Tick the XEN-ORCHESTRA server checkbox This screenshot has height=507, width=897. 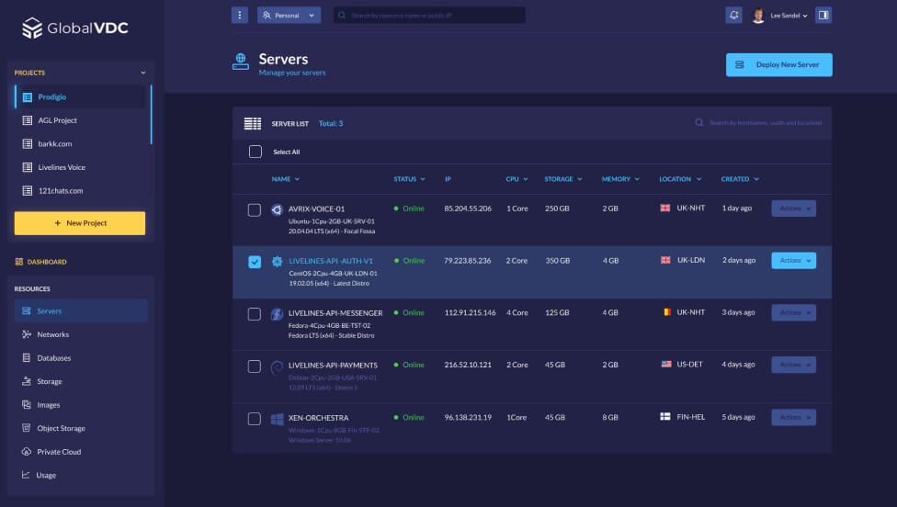click(255, 419)
